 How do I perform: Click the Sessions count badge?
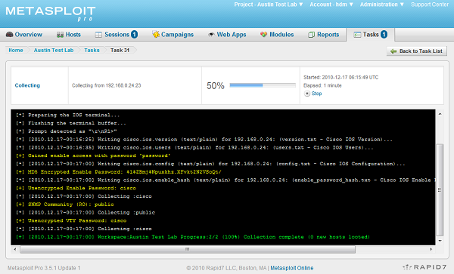tap(134, 35)
